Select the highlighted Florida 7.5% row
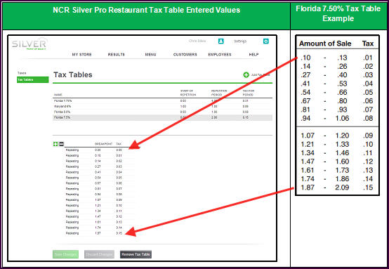The width and height of the screenshot is (389, 269). (162, 117)
